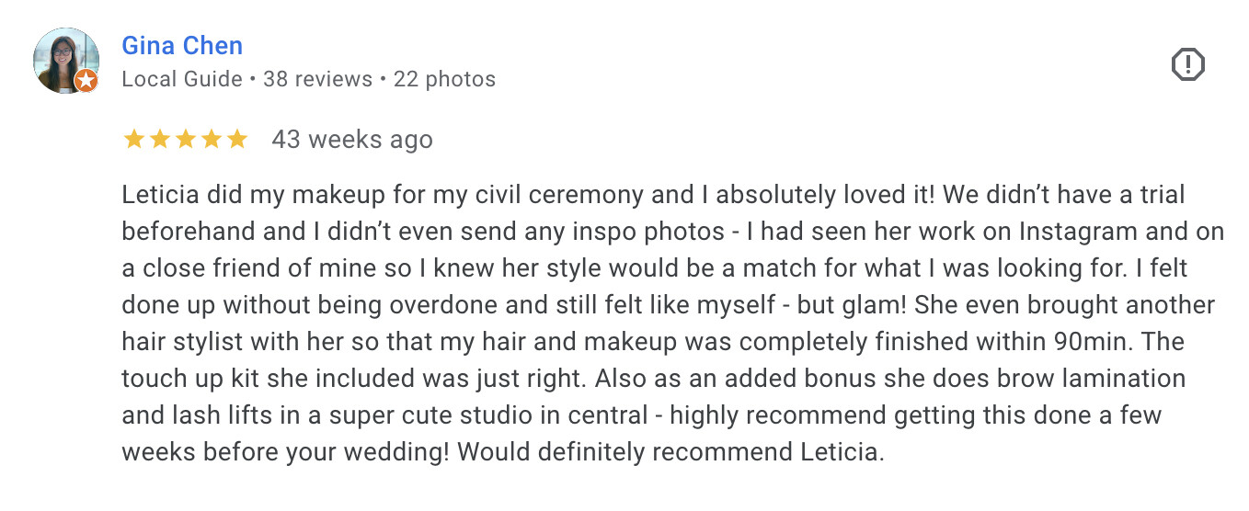Open Gina Chen's profile picture

[x=64, y=59]
